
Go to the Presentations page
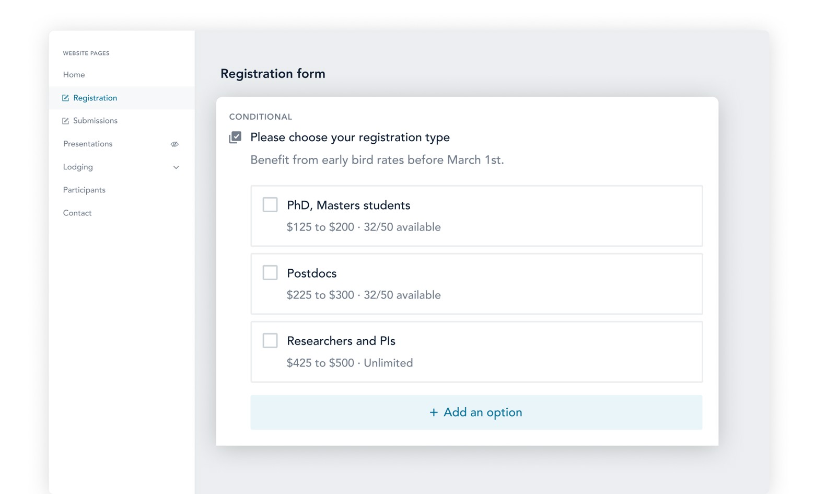pyautogui.click(x=88, y=144)
